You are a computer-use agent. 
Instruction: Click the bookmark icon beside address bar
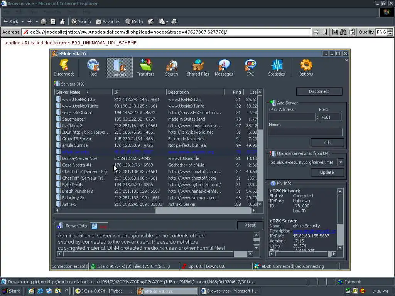pyautogui.click(x=325, y=32)
